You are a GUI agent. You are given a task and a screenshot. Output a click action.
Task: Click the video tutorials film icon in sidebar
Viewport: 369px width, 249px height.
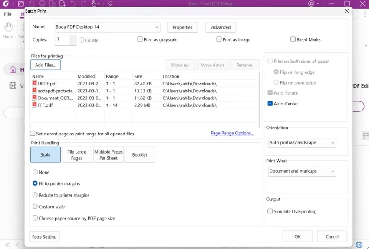point(13,85)
